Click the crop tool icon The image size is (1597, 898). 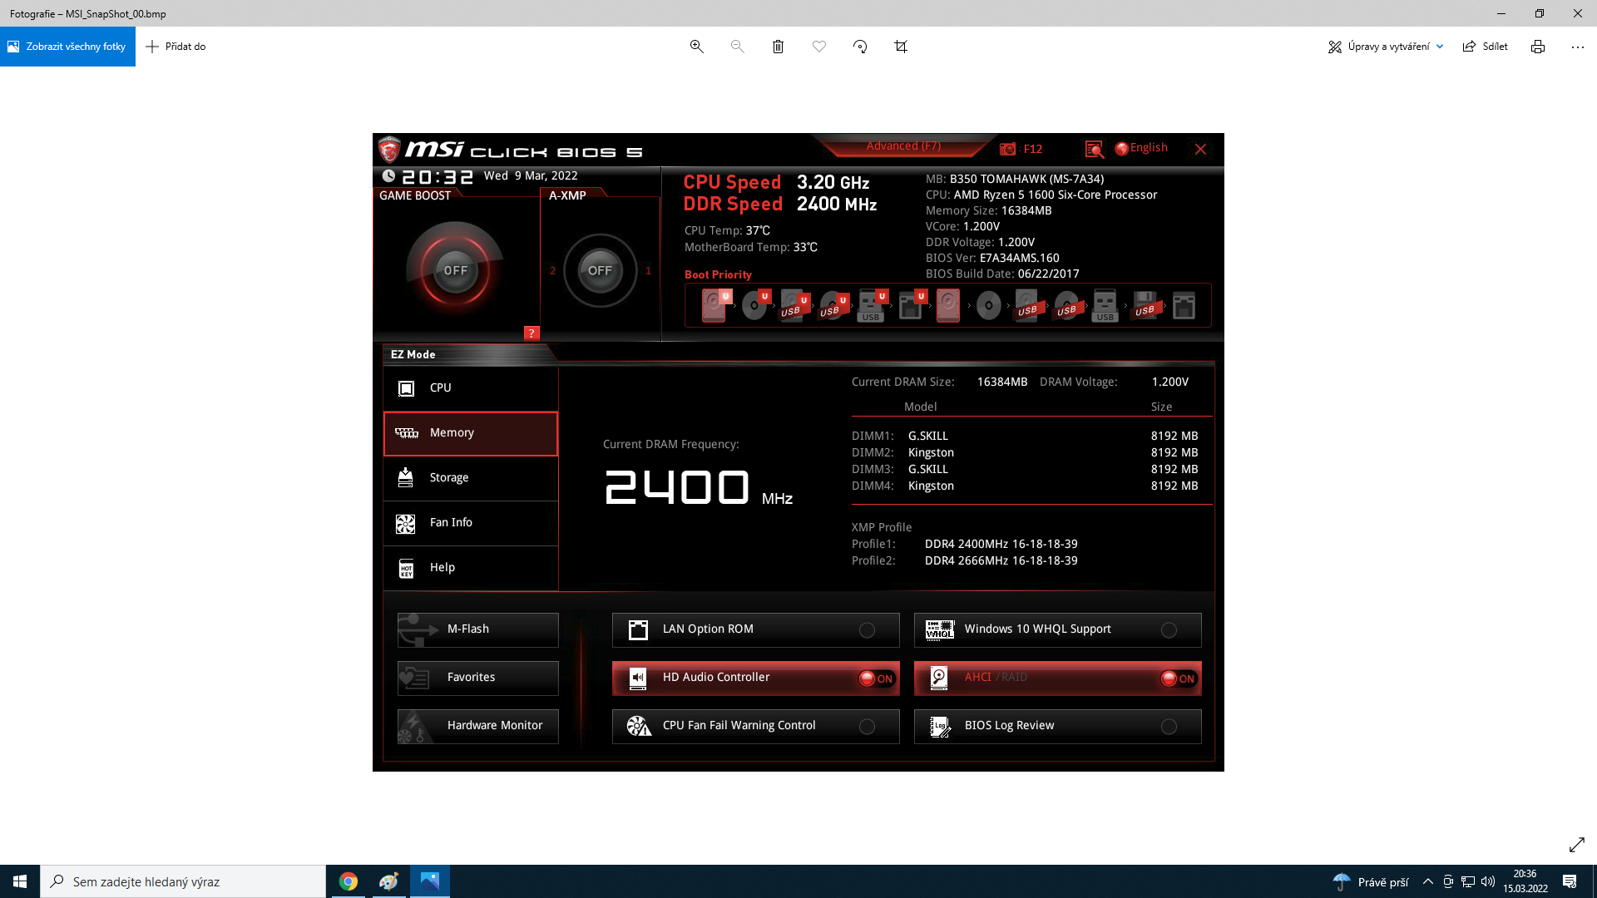point(901,47)
